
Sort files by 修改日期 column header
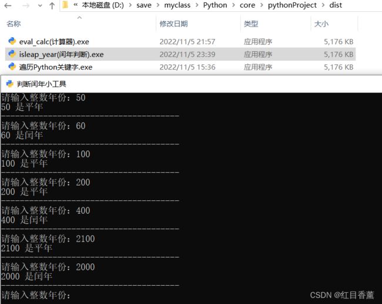pos(173,24)
